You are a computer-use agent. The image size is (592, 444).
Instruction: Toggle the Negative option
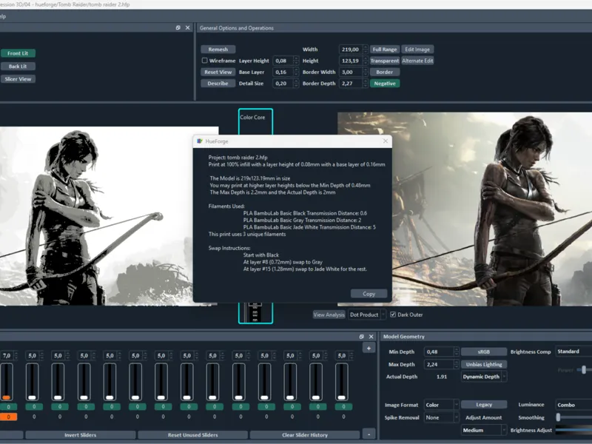pos(385,84)
